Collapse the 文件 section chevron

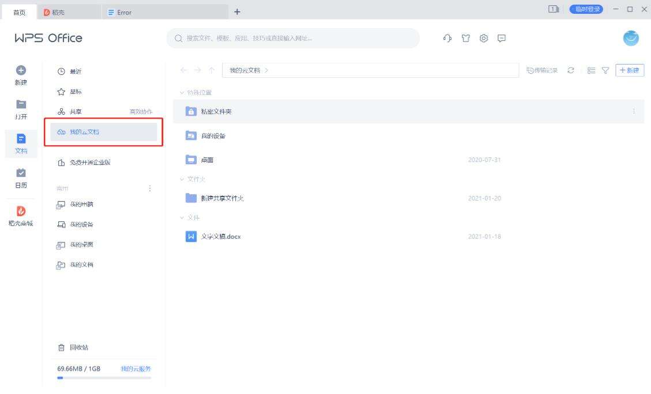[183, 217]
